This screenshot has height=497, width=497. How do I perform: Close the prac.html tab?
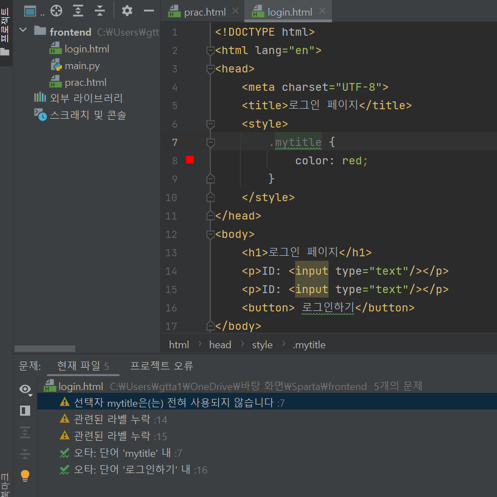click(235, 11)
